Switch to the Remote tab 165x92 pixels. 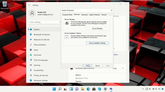104,15
